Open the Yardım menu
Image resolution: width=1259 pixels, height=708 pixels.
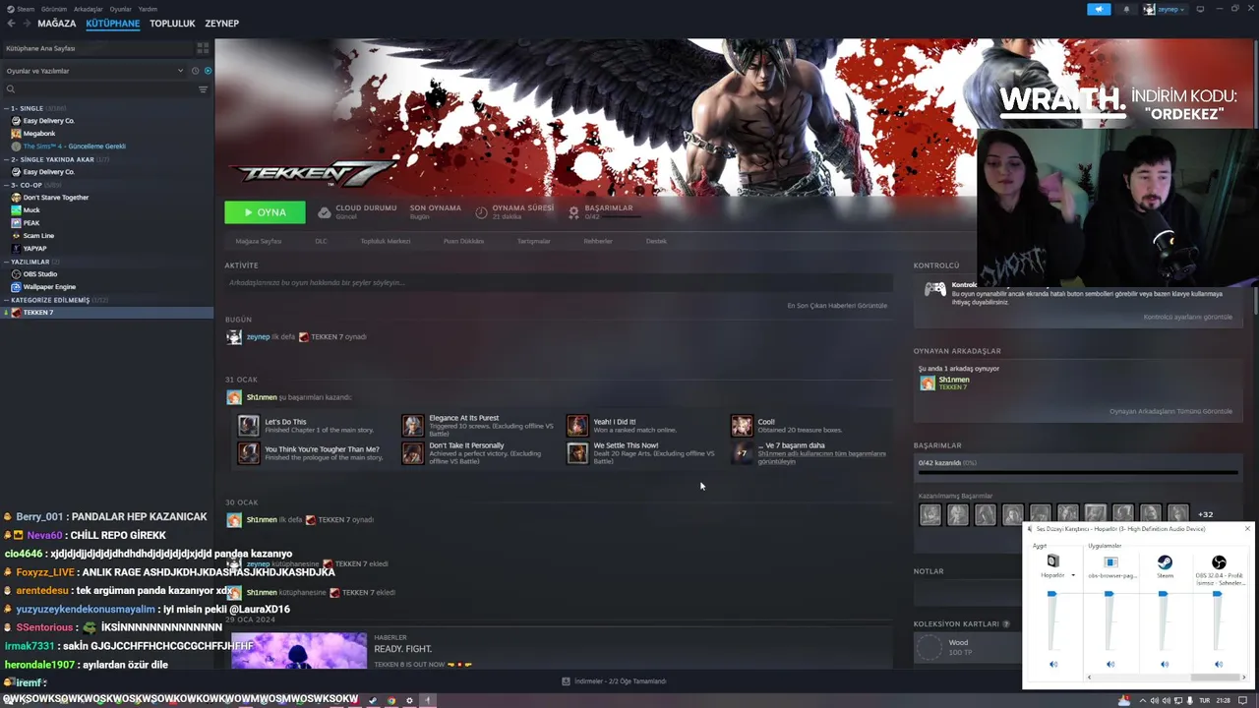pos(148,9)
